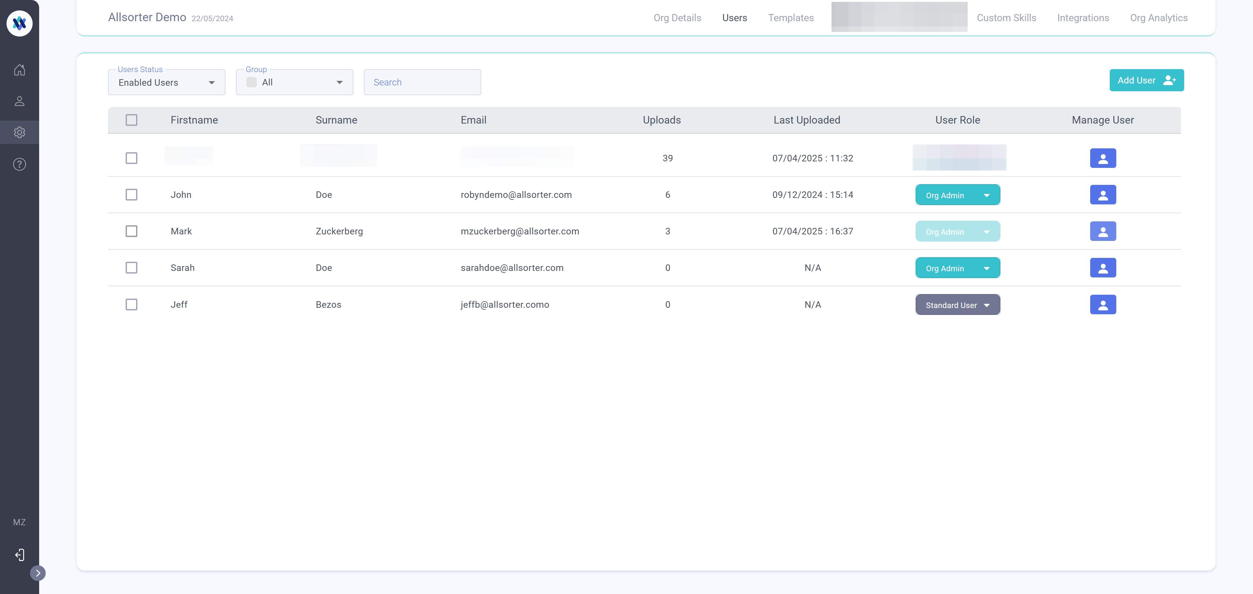1253x594 pixels.
Task: Tick the select-all header checkbox
Action: [x=131, y=120]
